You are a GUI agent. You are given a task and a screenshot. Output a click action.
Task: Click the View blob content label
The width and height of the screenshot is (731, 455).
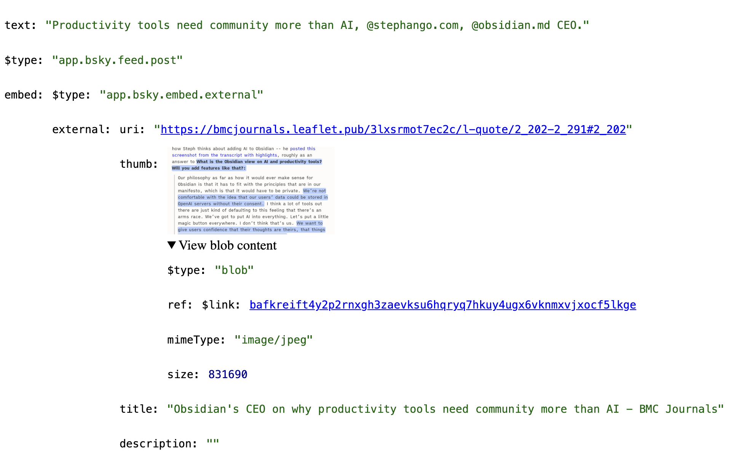[228, 246]
